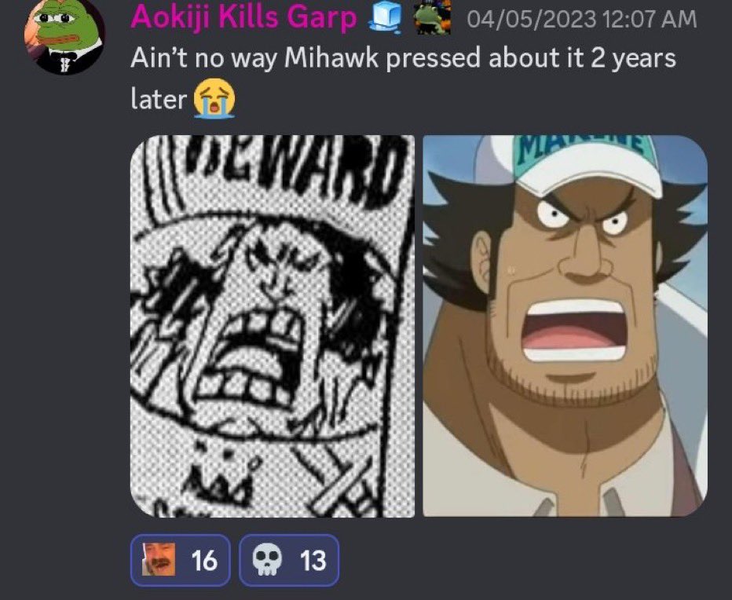Click the 04/05/2023 12:07 AM timestamp
This screenshot has width=732, height=600.
[x=582, y=20]
